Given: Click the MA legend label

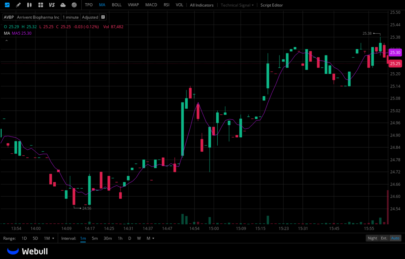Looking at the screenshot, I should point(7,33).
